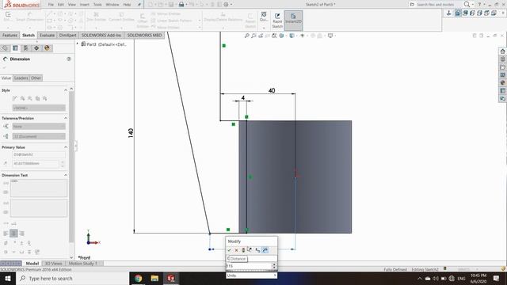507x285 pixels.
Task: Click the Dimension panel help icon
Action: 69,59
